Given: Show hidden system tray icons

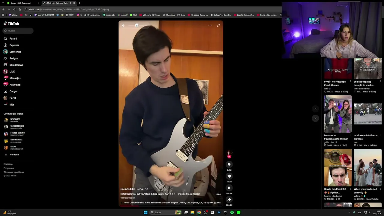Looking at the screenshot, I should (349, 212).
